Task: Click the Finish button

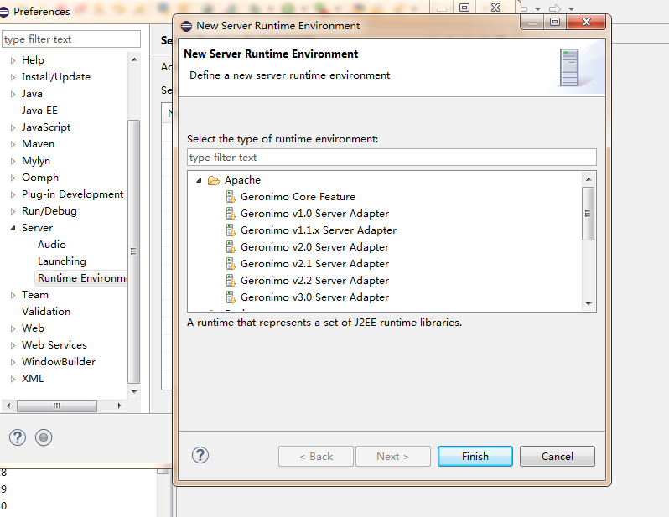Action: 475,457
